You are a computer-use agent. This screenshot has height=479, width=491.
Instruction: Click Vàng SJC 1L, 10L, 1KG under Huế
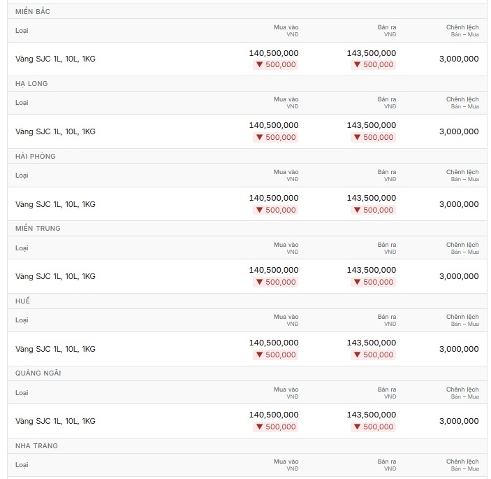pos(55,349)
